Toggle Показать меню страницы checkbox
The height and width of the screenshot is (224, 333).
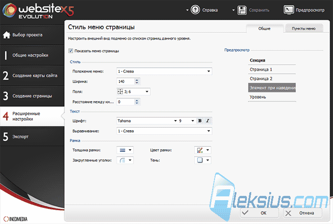pyautogui.click(x=70, y=51)
